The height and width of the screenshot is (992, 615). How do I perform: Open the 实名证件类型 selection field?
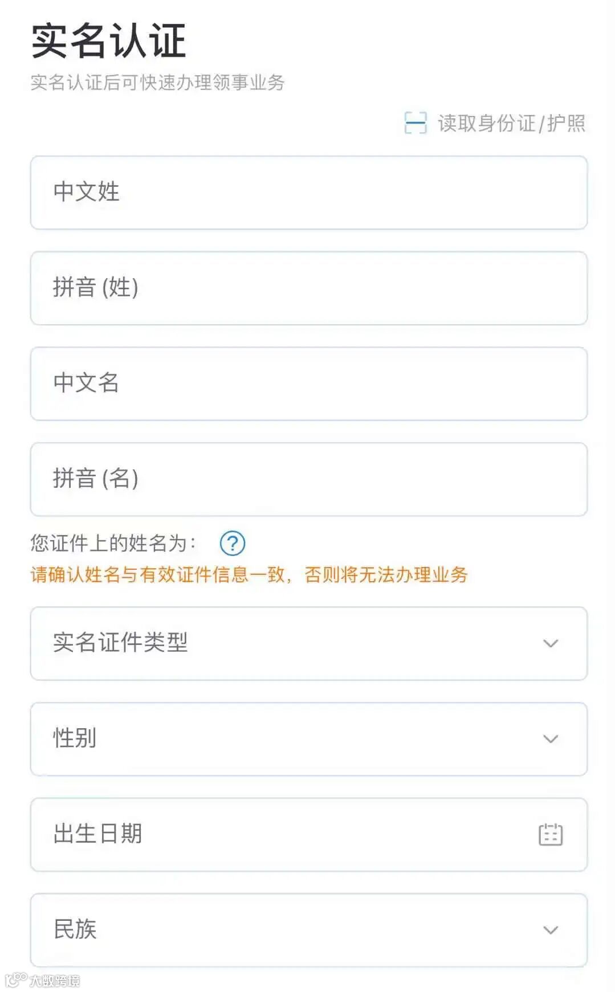[x=309, y=643]
